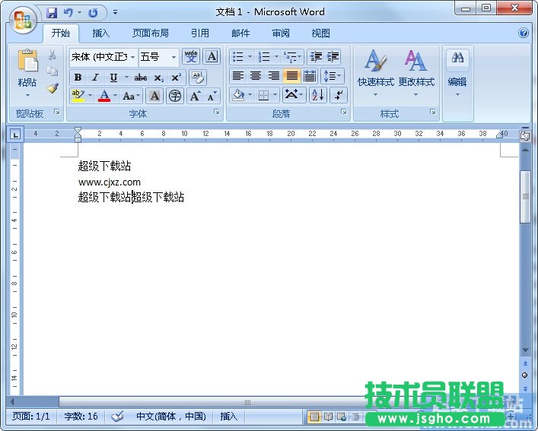Click the Format Painter brush icon
This screenshot has height=431, width=538.
53,88
